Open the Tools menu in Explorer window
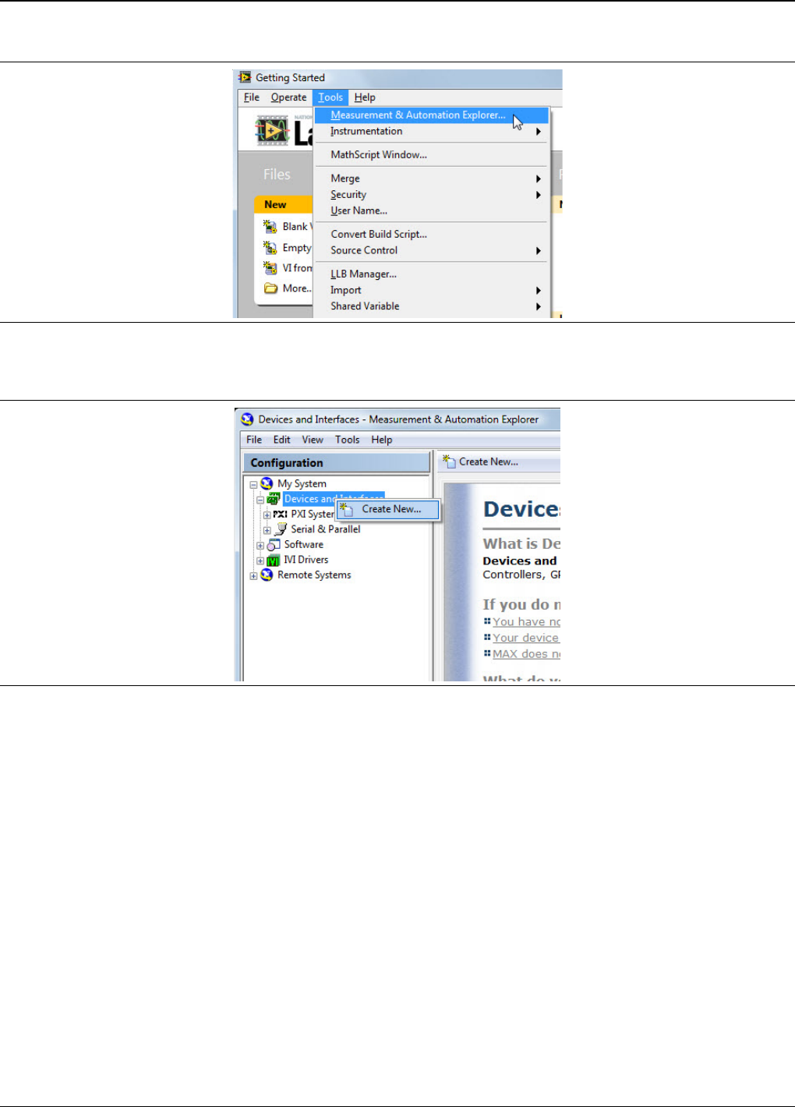The height and width of the screenshot is (1107, 795). (x=348, y=440)
